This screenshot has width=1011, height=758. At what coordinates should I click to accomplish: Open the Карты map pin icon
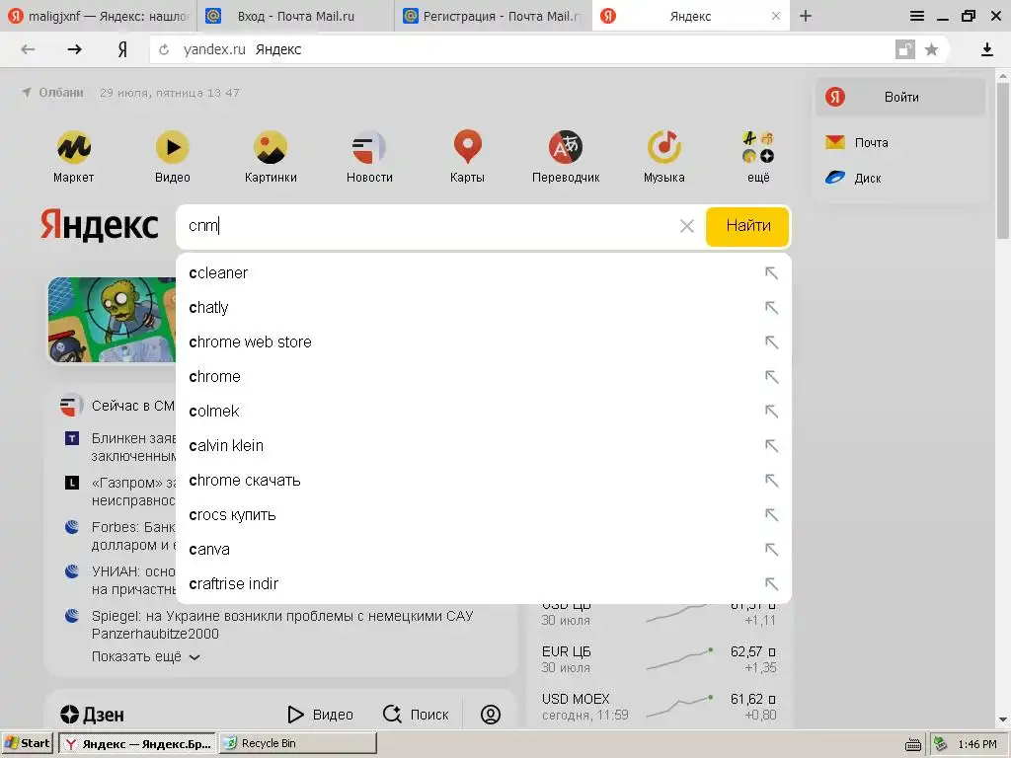pyautogui.click(x=467, y=148)
